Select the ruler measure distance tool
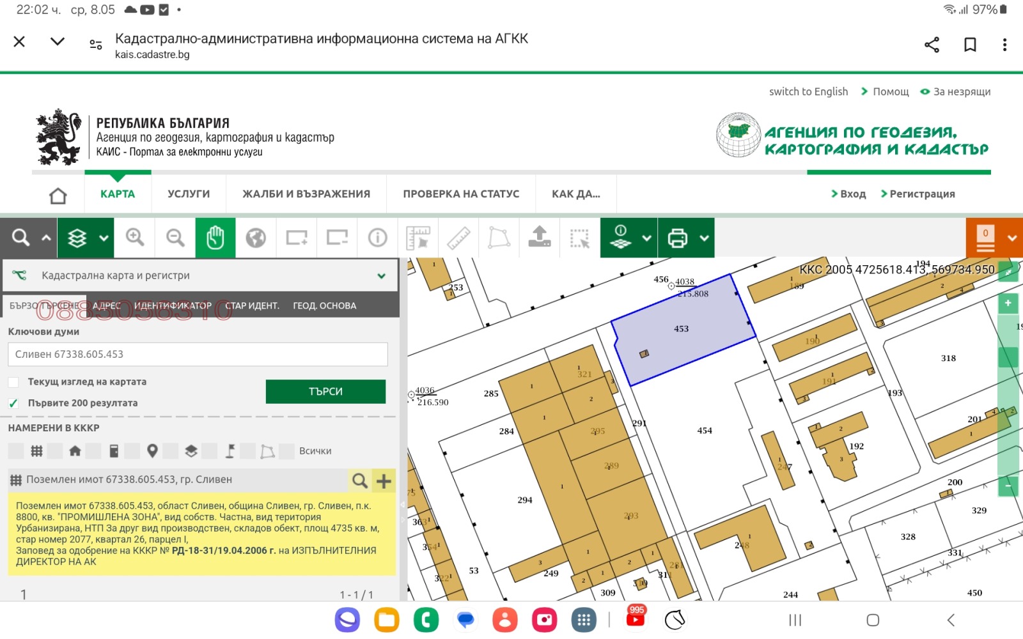The image size is (1023, 639). point(458,238)
